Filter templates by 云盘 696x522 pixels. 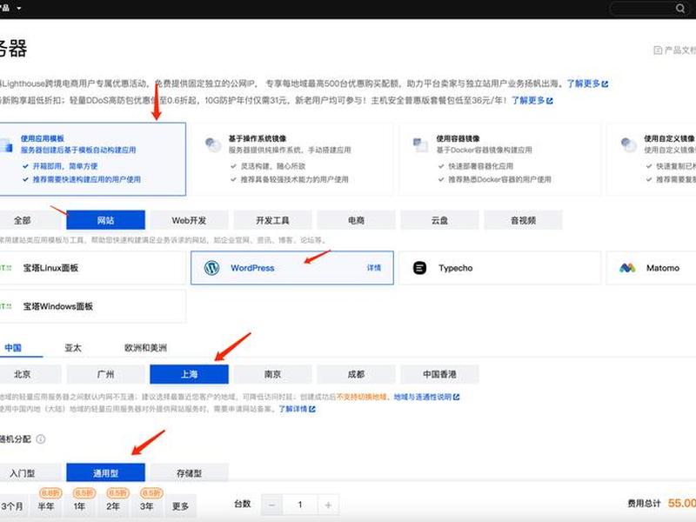point(439,220)
